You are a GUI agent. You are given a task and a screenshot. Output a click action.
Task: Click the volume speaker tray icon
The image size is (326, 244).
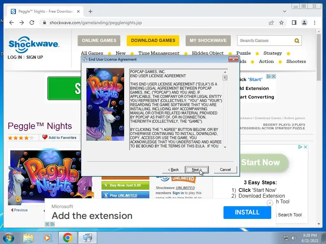click(x=294, y=238)
